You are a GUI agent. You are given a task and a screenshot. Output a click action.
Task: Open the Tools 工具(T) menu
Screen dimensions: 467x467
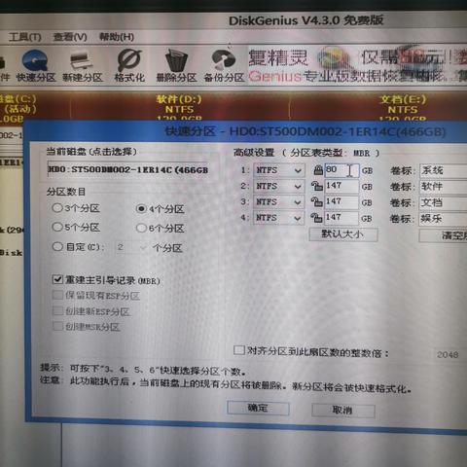[x=24, y=37]
